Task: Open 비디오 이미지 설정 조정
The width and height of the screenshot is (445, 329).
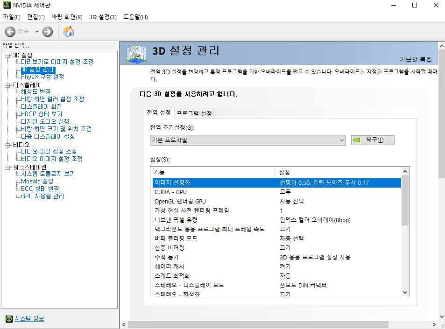Action: (52, 159)
